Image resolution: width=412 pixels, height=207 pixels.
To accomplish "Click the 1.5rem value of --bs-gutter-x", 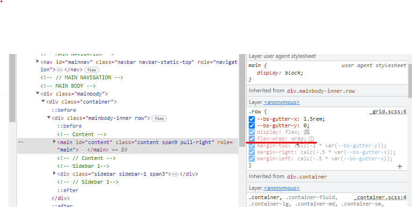I will [x=313, y=119].
